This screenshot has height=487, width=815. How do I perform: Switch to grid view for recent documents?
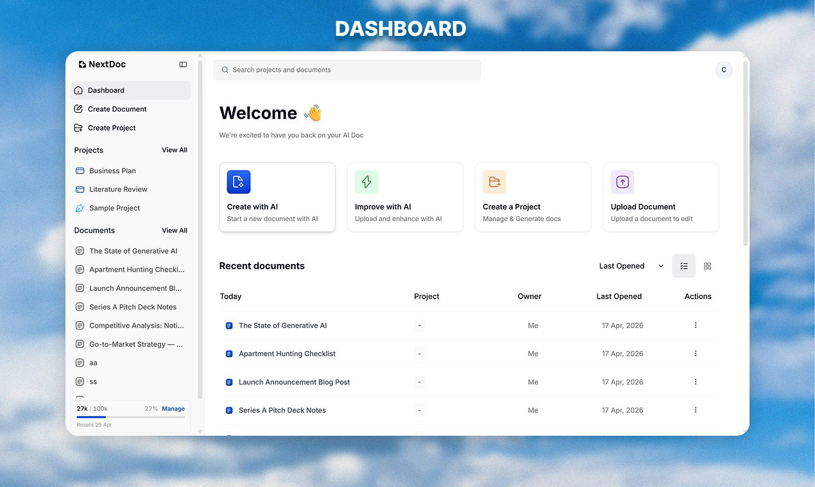(707, 265)
